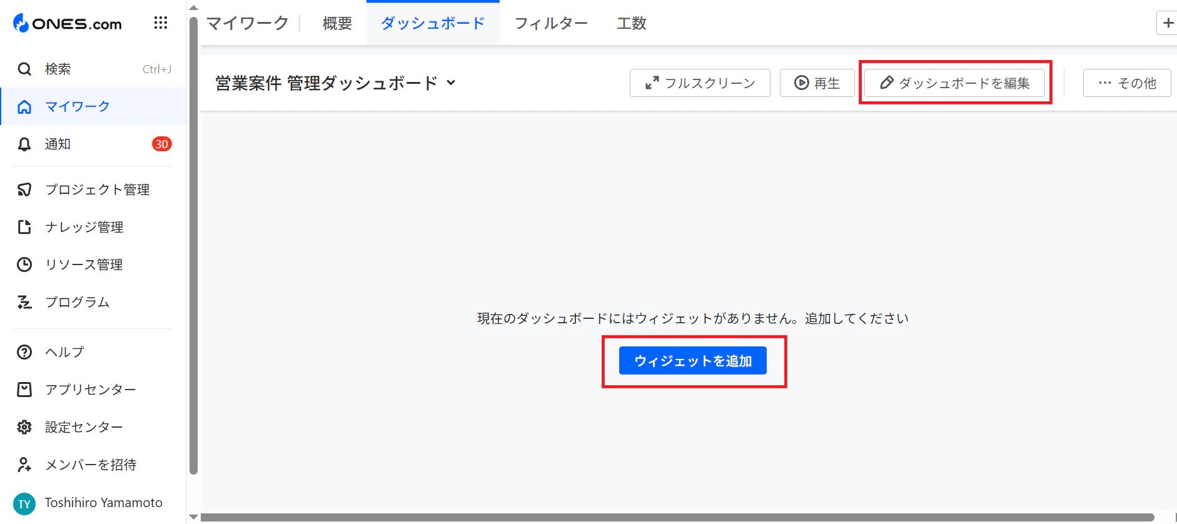This screenshot has height=524, width=1177.
Task: Open the その他 more options menu
Action: tap(1127, 83)
